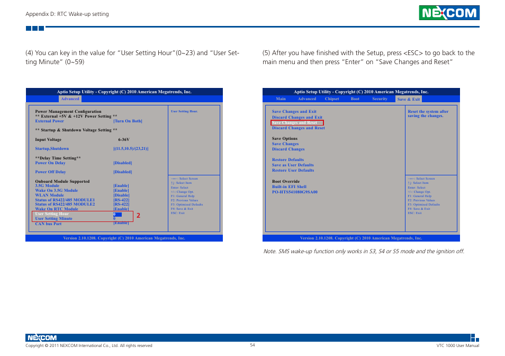Click the NEXCOM logo in the footer bar
The image size is (505, 356).
tap(42, 337)
